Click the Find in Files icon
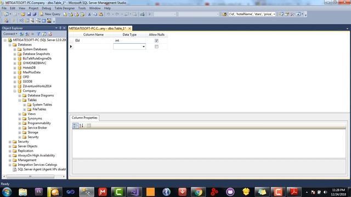Image resolution: width=351 pixels, height=197 pixels. coord(224,14)
